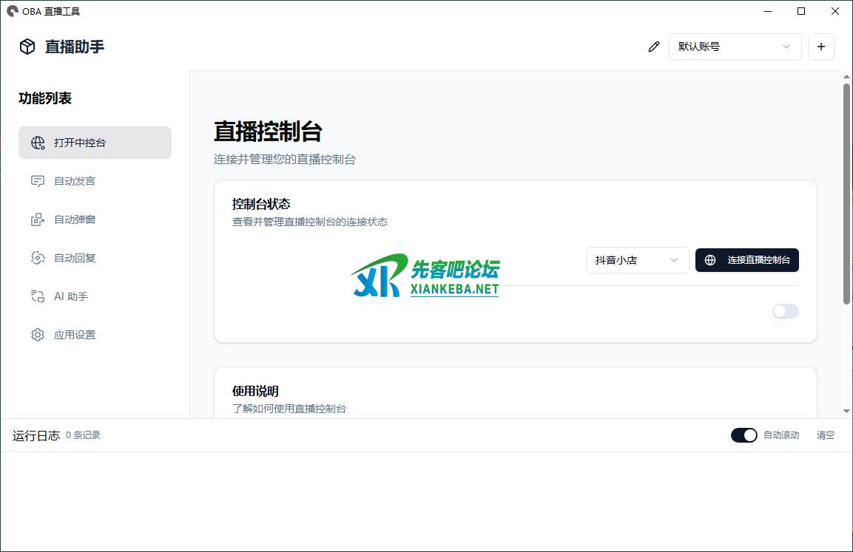Click the 自动回复 sidebar icon
The height and width of the screenshot is (552, 853).
[x=38, y=258]
